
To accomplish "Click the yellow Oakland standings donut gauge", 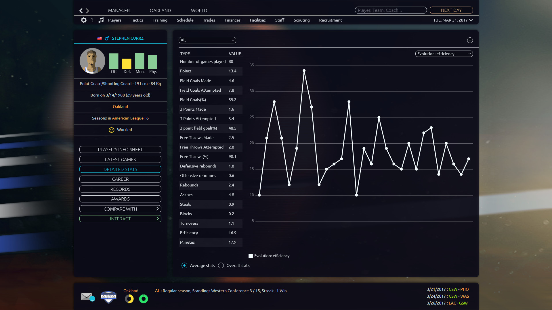I will pos(129,299).
